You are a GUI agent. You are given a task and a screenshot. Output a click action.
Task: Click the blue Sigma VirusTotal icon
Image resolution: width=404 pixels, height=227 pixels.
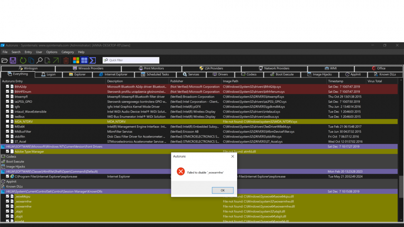pyautogui.click(x=93, y=60)
